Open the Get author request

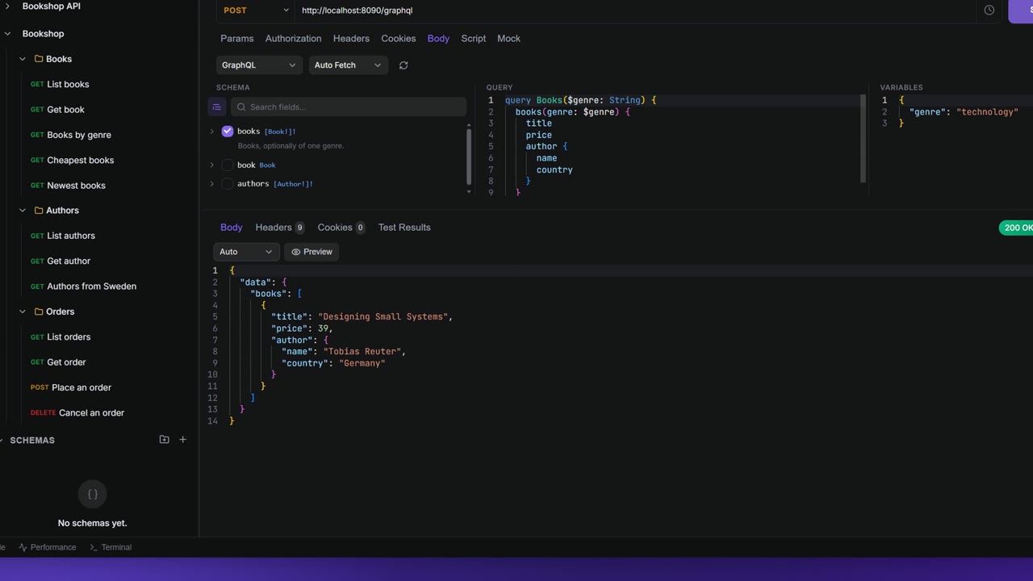61,261
